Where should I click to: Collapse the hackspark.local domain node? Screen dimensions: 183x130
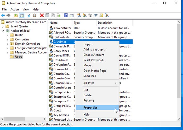pos(3,31)
